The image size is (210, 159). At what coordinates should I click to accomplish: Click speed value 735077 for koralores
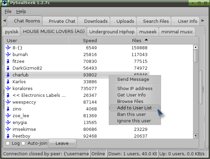coord(89,88)
